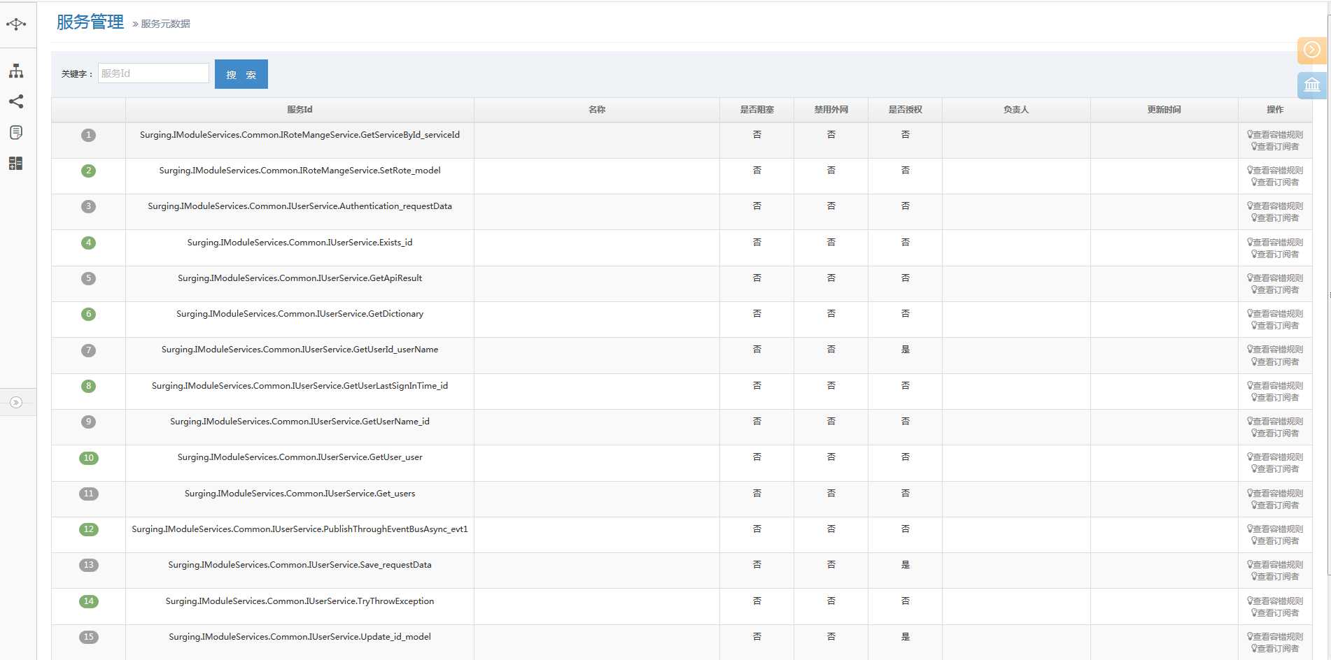The image size is (1331, 660).
Task: Click the gray number 1 row badge
Action: coord(88,135)
